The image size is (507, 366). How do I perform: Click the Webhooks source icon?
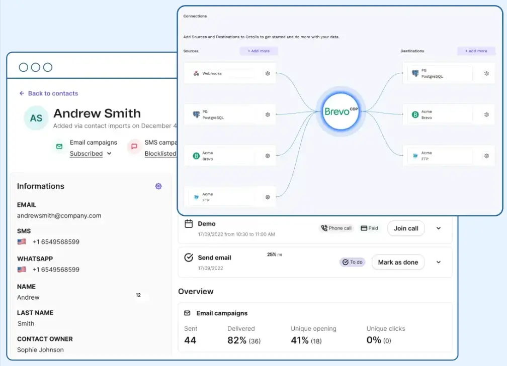pos(196,73)
